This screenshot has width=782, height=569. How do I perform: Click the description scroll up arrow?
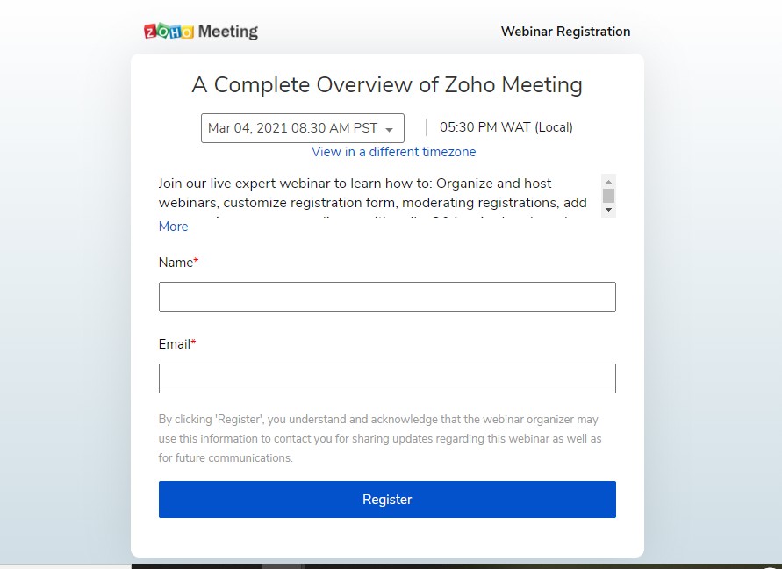(608, 181)
